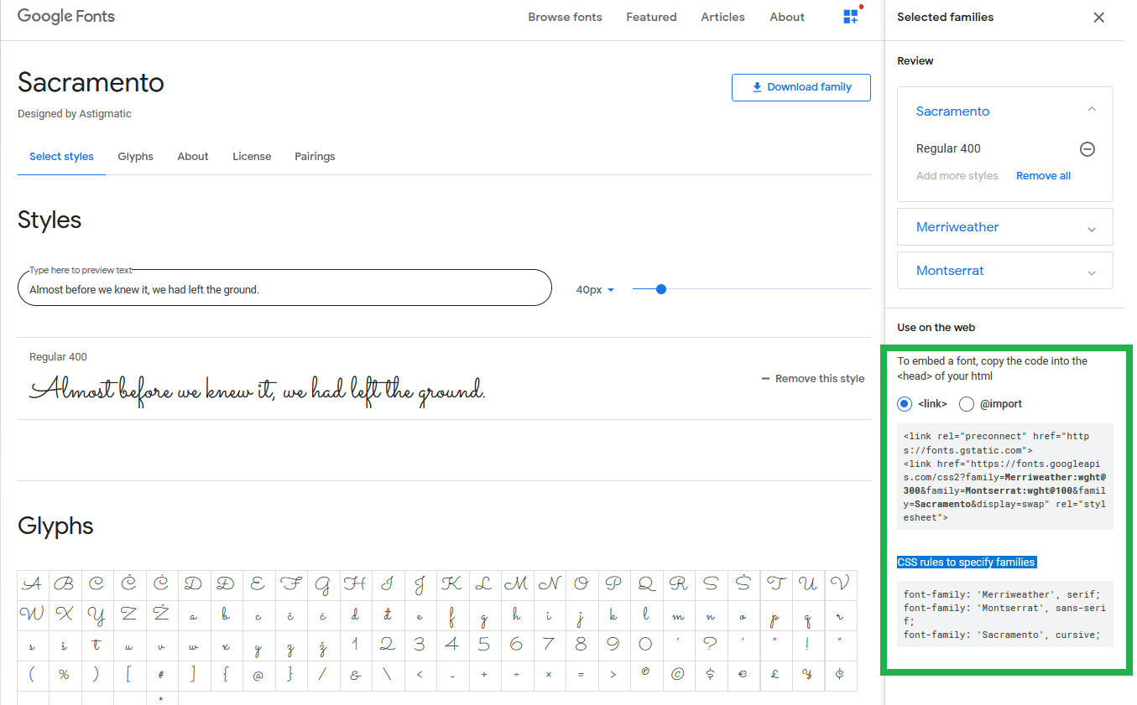Click the 'Use on the web' heading
Screen dimensions: 1137x705
point(936,328)
